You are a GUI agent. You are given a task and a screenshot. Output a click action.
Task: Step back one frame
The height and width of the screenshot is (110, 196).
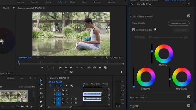point(66,68)
